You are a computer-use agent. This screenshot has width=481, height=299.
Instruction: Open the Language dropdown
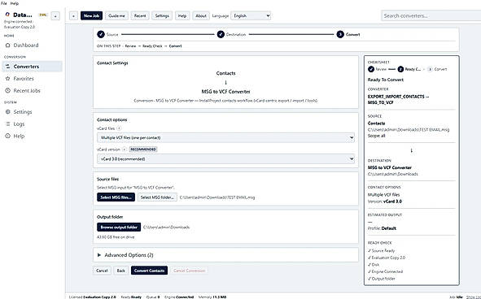pos(251,15)
